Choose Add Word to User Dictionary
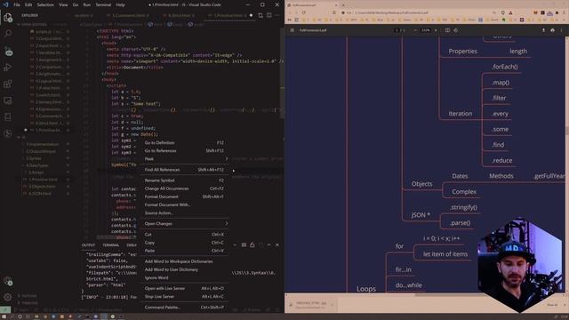This screenshot has height=320, width=569. (184, 269)
